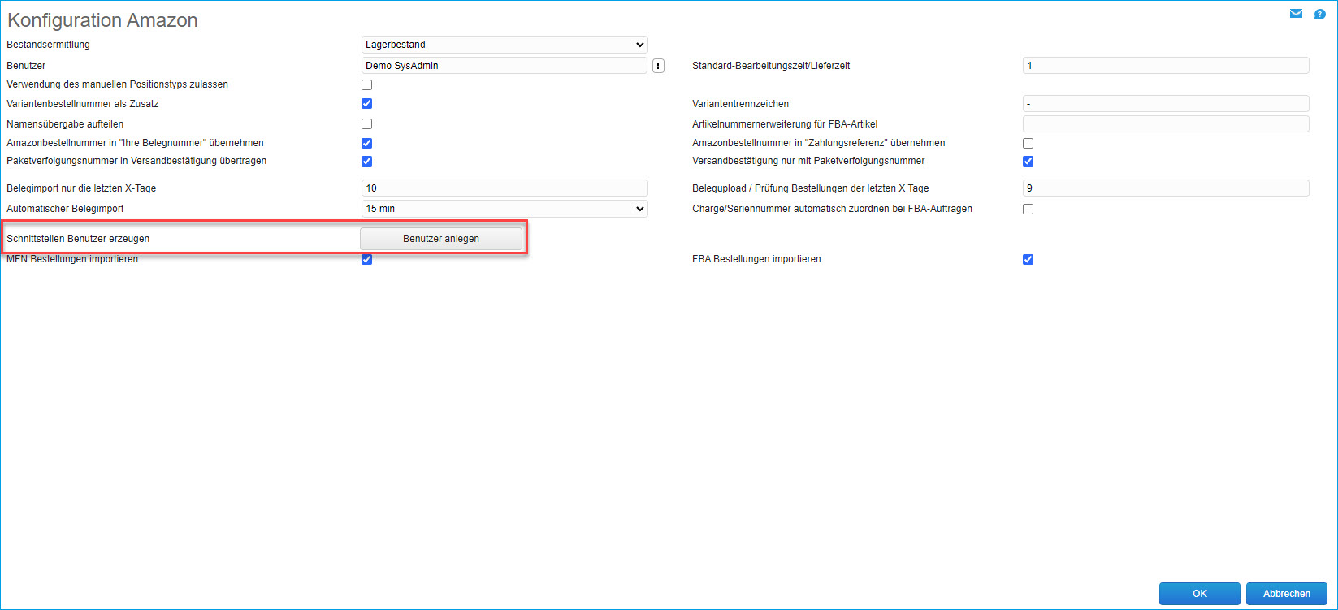Click the Variantentrennzeichen label text
Image resolution: width=1338 pixels, height=610 pixels.
740,104
